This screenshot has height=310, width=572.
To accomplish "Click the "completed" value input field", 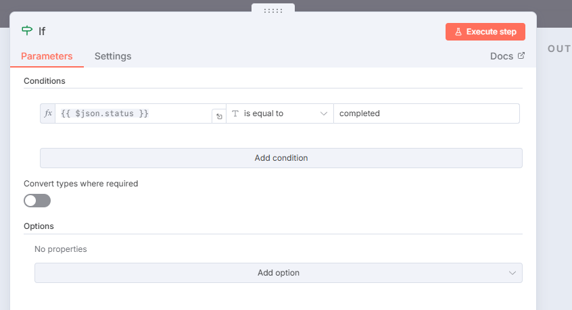I will (x=426, y=113).
